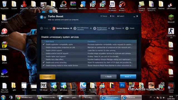Check Disable tablet input support
The width and height of the screenshot is (178, 100).
(44, 56)
